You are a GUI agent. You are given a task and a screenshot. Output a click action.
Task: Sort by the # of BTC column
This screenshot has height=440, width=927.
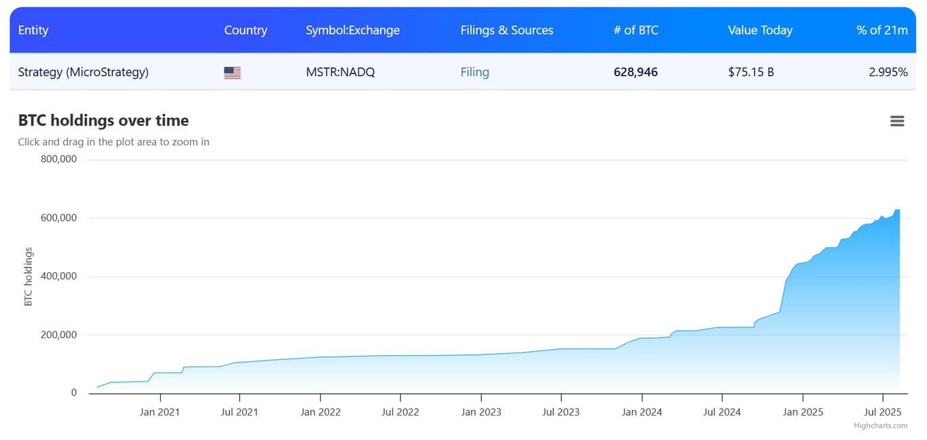coord(636,30)
